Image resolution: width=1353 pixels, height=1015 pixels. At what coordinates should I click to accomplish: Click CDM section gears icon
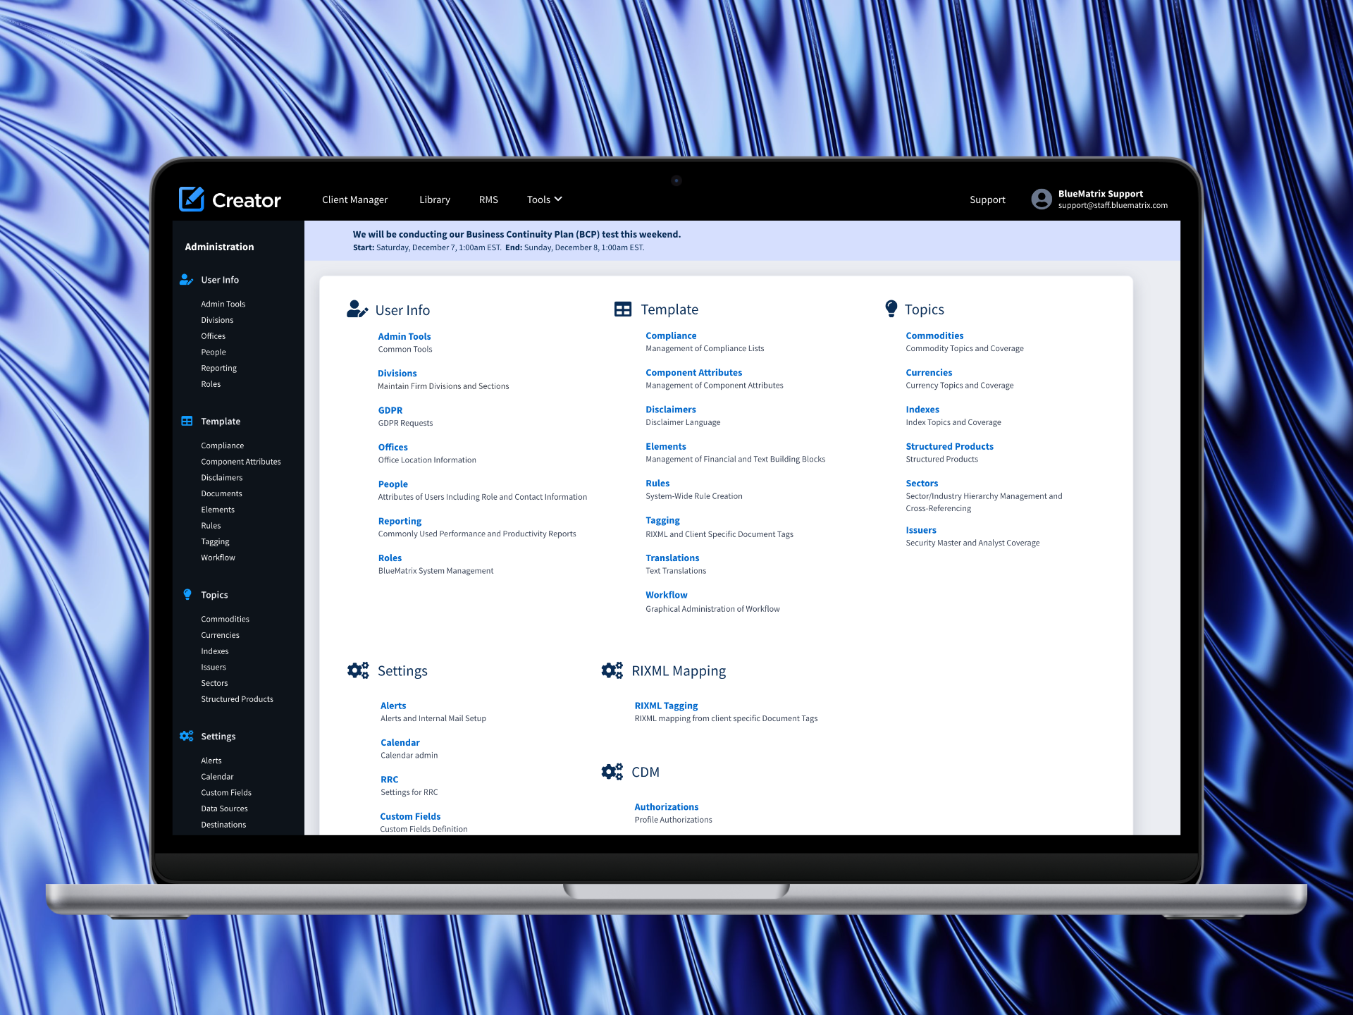point(612,772)
